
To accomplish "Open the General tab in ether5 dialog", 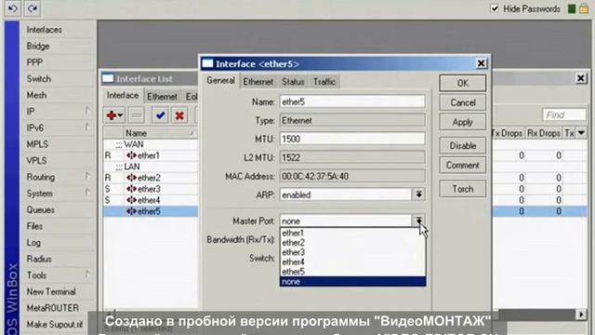I will (x=220, y=81).
